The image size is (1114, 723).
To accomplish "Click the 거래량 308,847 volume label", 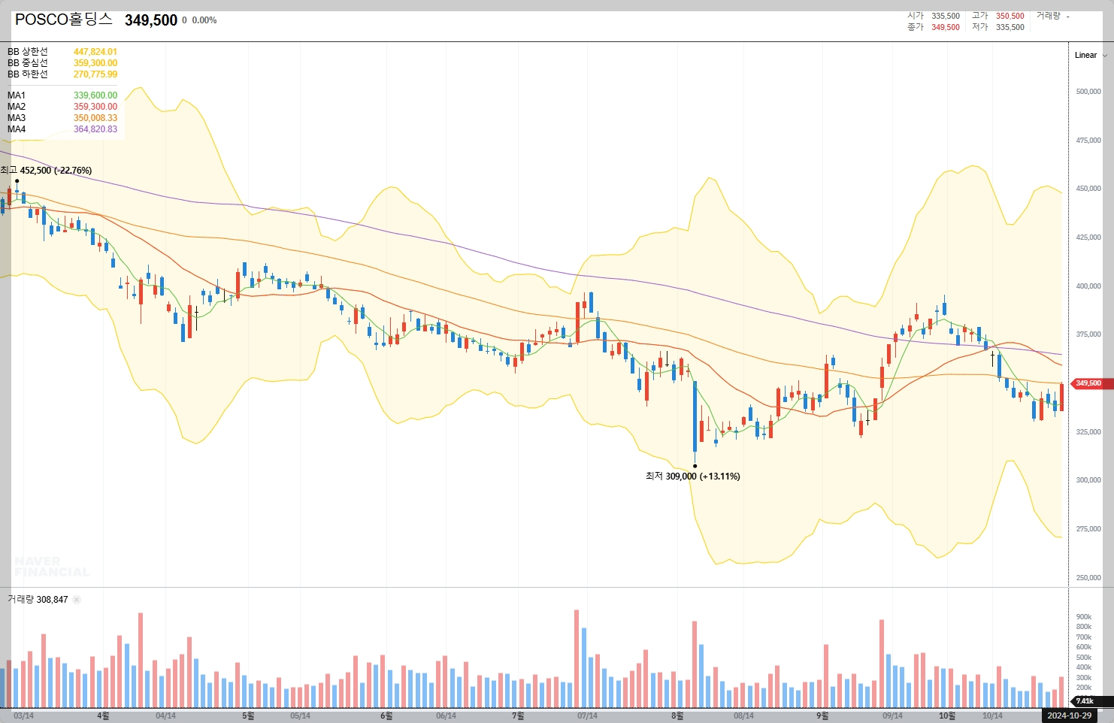I will coord(38,600).
